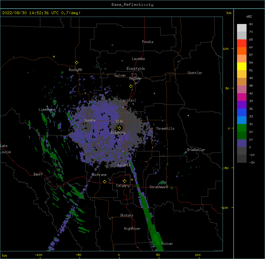The height and width of the screenshot is (259, 265).
Task: Click the Cochrane city label
Action: pyautogui.click(x=99, y=175)
